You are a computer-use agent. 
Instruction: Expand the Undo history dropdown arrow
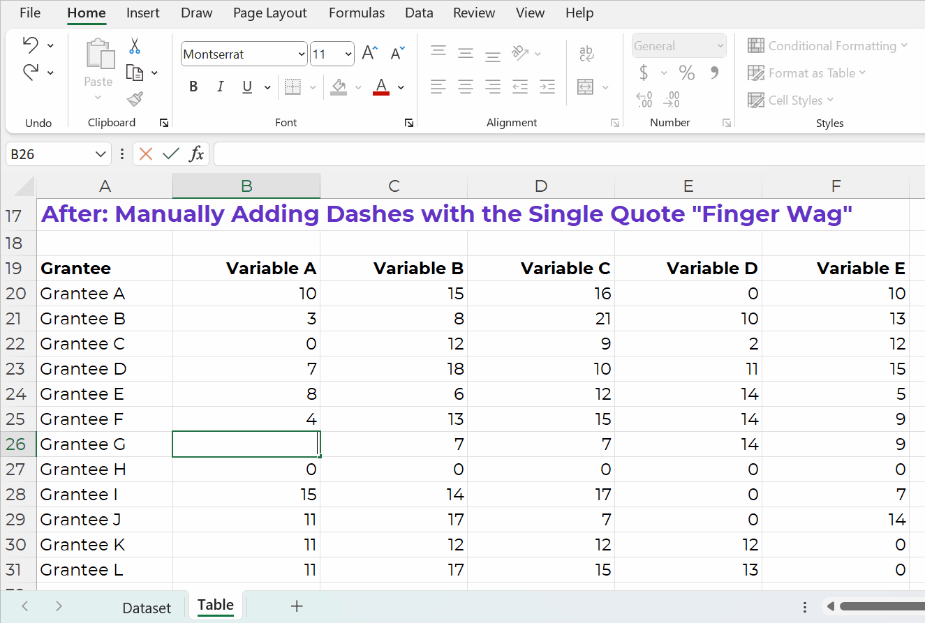(x=50, y=45)
